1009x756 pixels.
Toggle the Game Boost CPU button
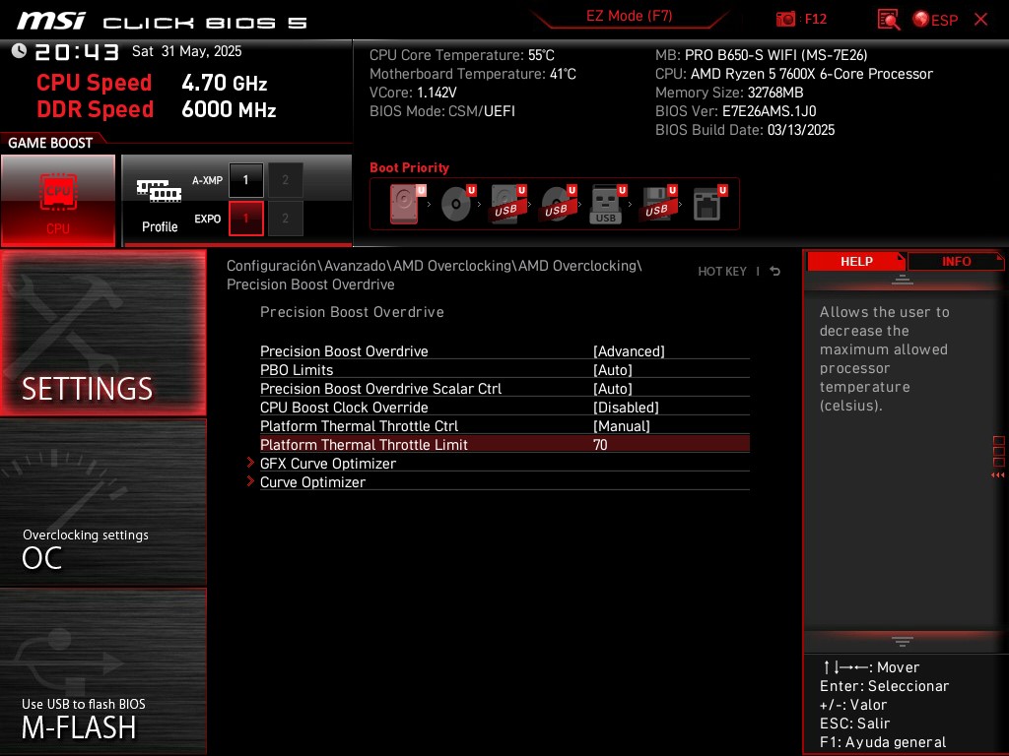tap(58, 201)
